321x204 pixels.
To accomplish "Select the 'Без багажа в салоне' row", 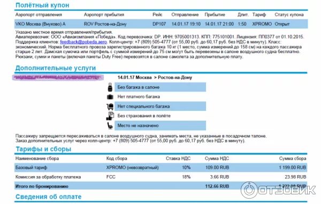I will point(160,87).
